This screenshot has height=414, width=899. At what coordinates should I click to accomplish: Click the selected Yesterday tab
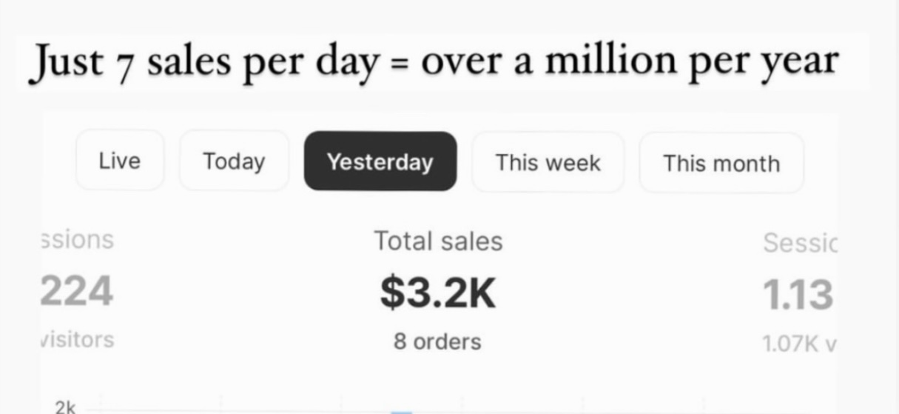click(x=380, y=161)
